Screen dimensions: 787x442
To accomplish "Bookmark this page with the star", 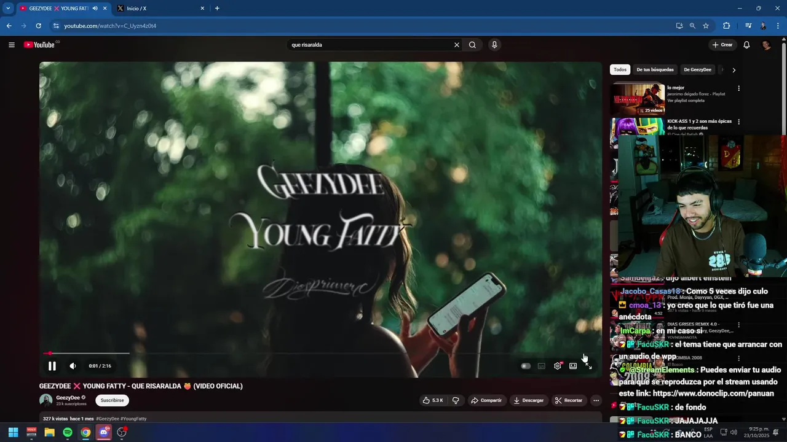I will 706,26.
